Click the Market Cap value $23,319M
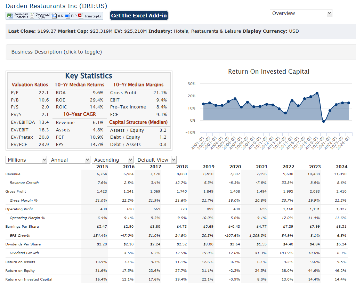This screenshot has width=356, height=284. pos(101,31)
